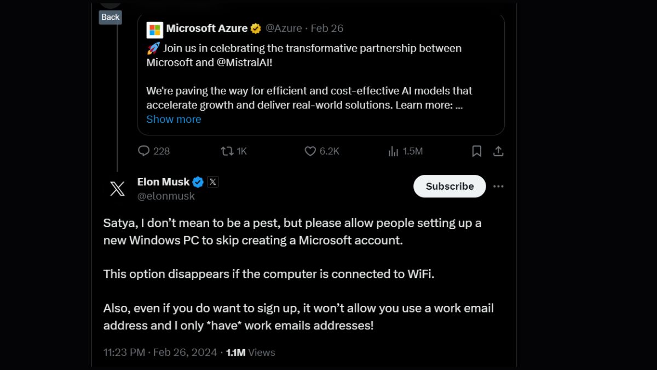Click the X affiliate badge
657x370 pixels.
tap(213, 182)
